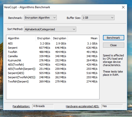Click Serpent(AES) decryption speed 528 MB/s
132x117 pixels.
click(x=60, y=73)
